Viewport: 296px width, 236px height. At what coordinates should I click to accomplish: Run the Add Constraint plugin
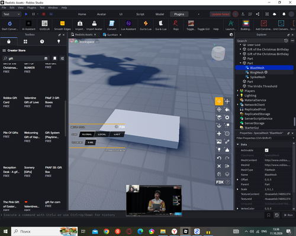coord(263,25)
